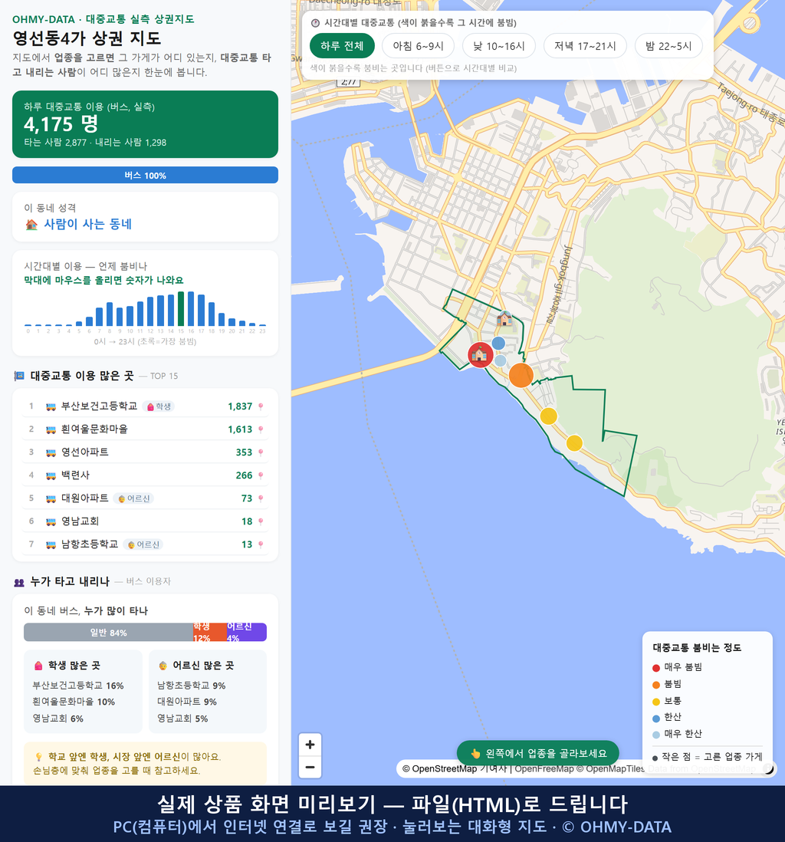Click location pin in 백련사 row
The height and width of the screenshot is (842, 785).
pos(261,475)
